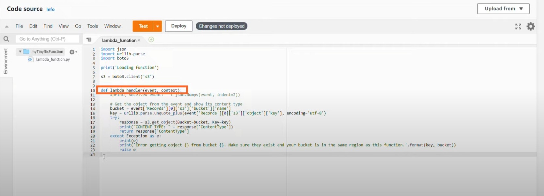The width and height of the screenshot is (544, 196).
Task: Switch to the lambda_function tab
Action: click(x=119, y=40)
